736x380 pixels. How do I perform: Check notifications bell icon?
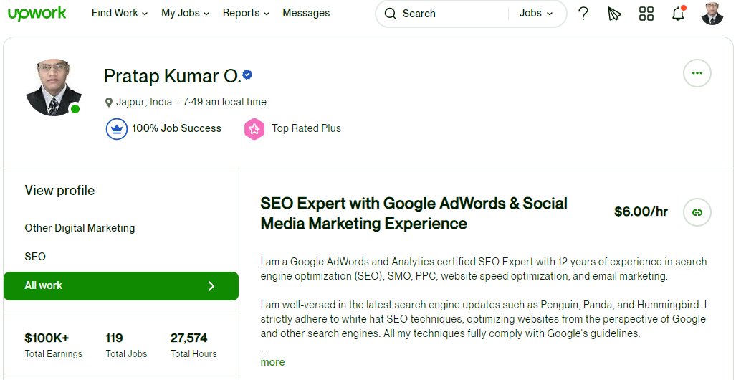[x=678, y=14]
